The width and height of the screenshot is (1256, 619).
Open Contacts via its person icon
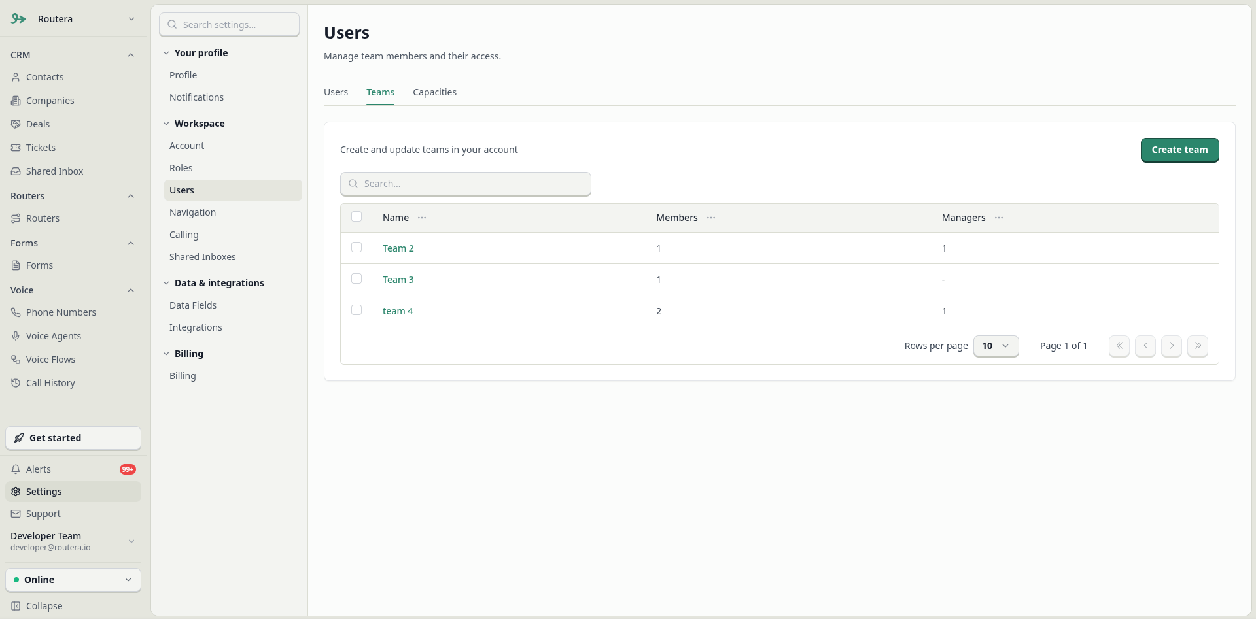(16, 77)
